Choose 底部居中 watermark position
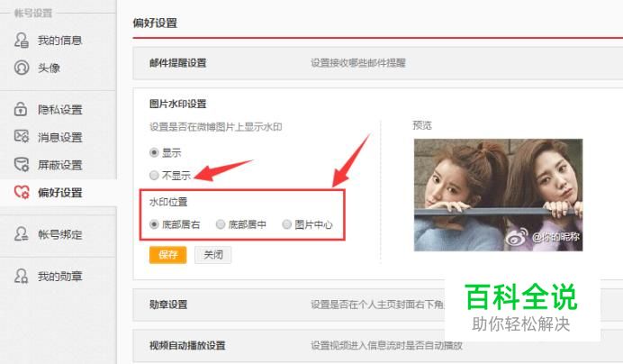The image size is (623, 364). tap(221, 224)
